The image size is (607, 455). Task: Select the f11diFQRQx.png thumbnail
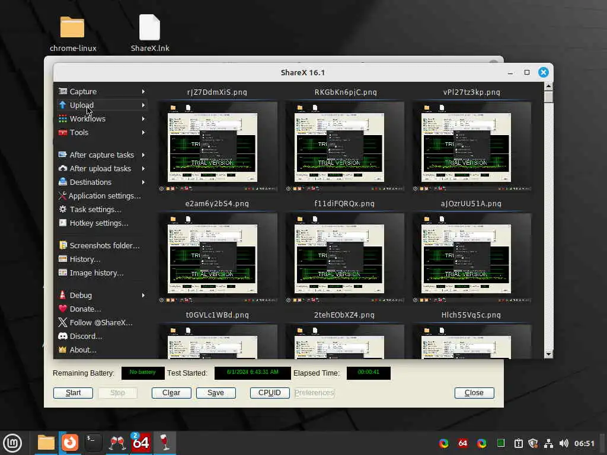345,258
